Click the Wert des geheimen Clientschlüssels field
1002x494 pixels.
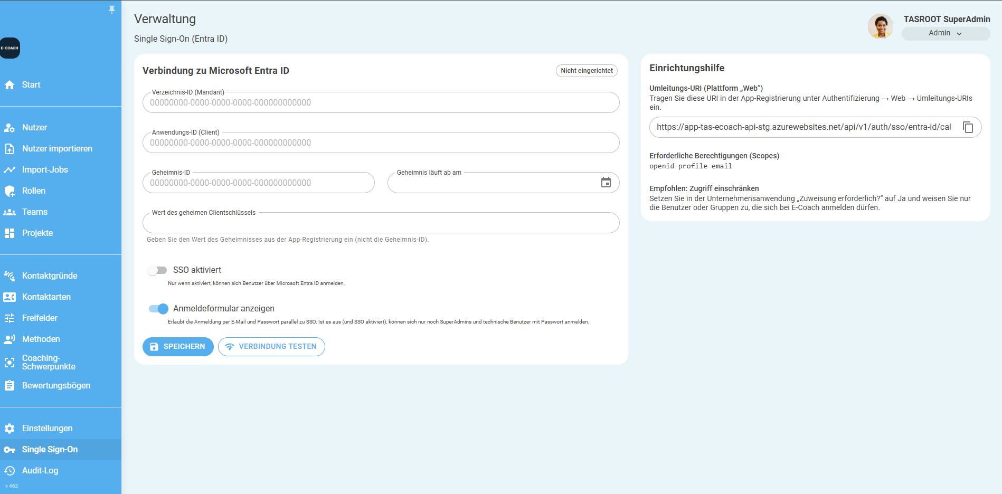click(381, 223)
